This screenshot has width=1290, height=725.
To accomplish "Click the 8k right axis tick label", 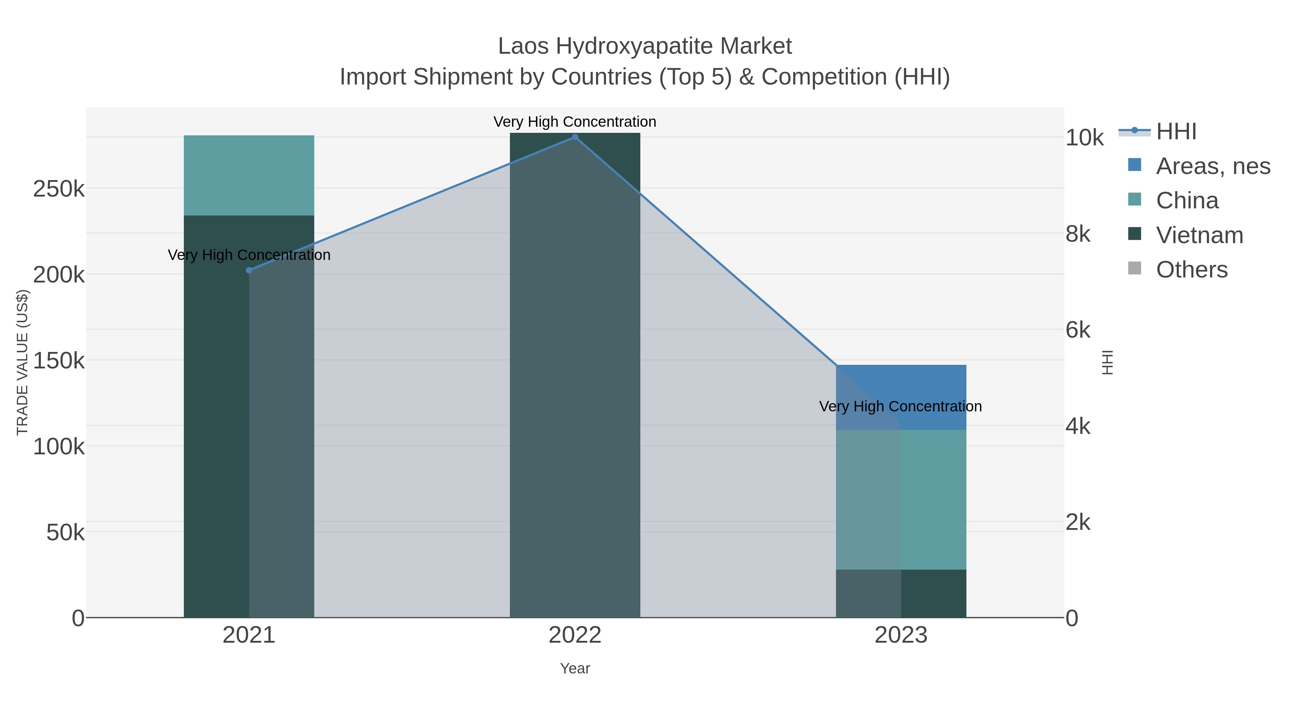I will point(1078,234).
